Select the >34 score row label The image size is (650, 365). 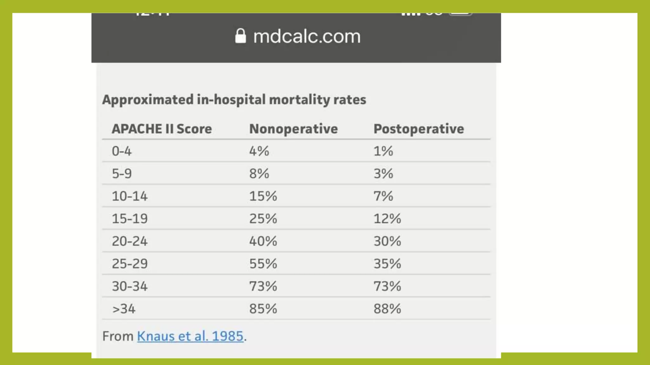click(x=124, y=309)
